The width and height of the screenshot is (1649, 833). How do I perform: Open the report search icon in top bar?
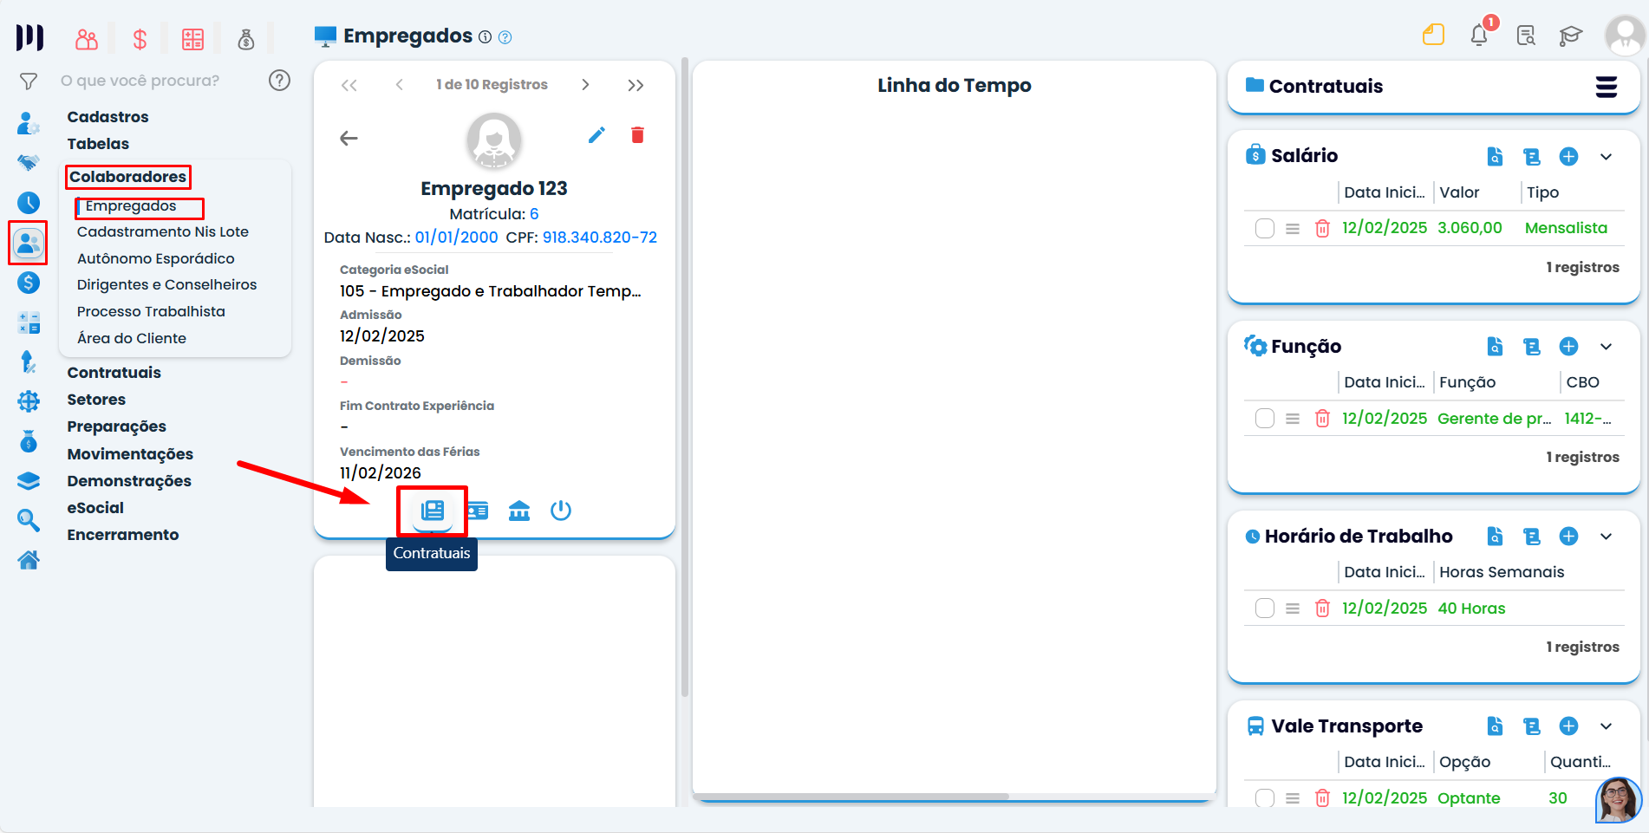coord(1526,36)
